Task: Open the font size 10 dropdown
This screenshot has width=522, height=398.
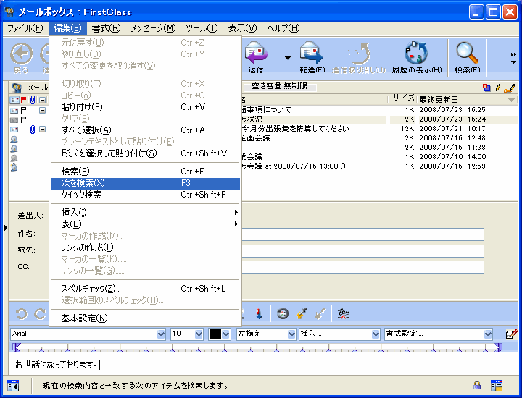Action: click(x=199, y=334)
